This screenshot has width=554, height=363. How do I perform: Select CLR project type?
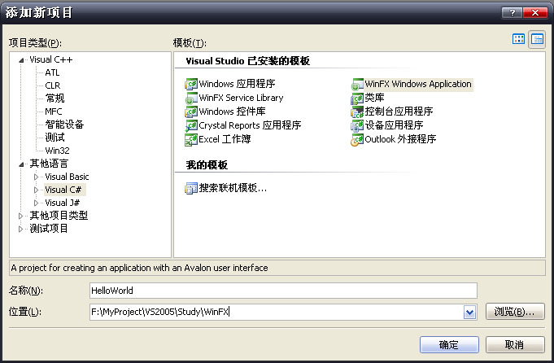[x=53, y=85]
